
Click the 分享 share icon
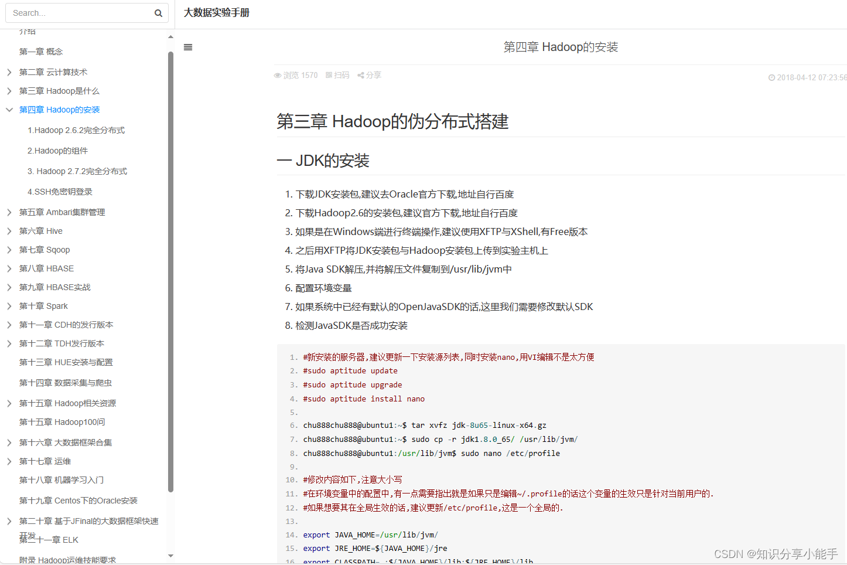[x=361, y=75]
